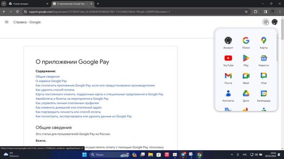Open the notifications bell in the tray

pos(279,155)
